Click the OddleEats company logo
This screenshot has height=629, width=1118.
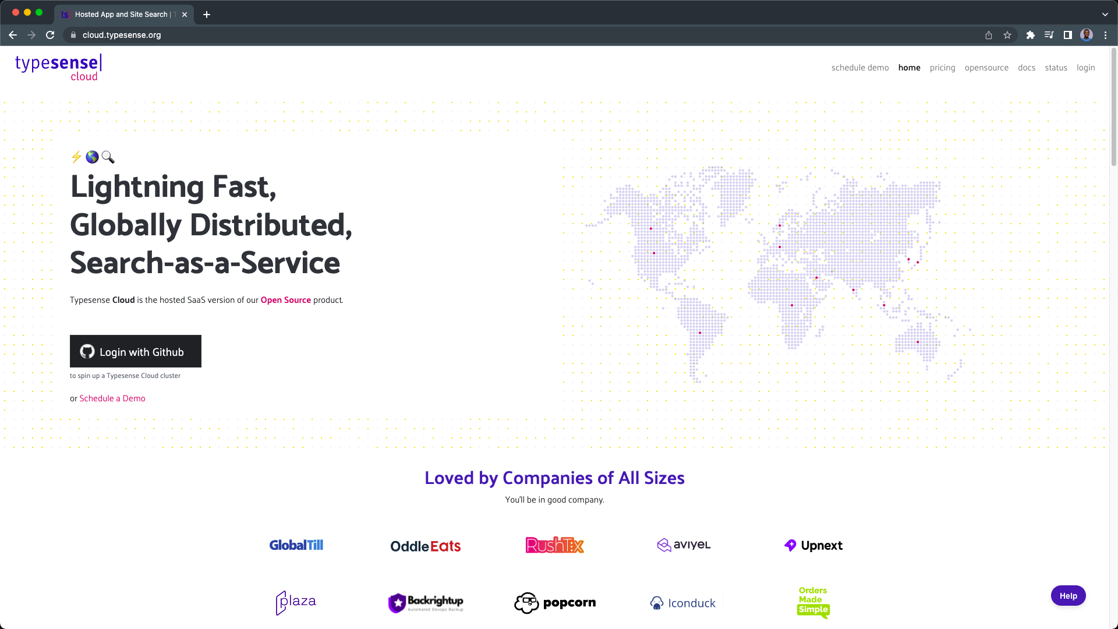[x=426, y=546]
